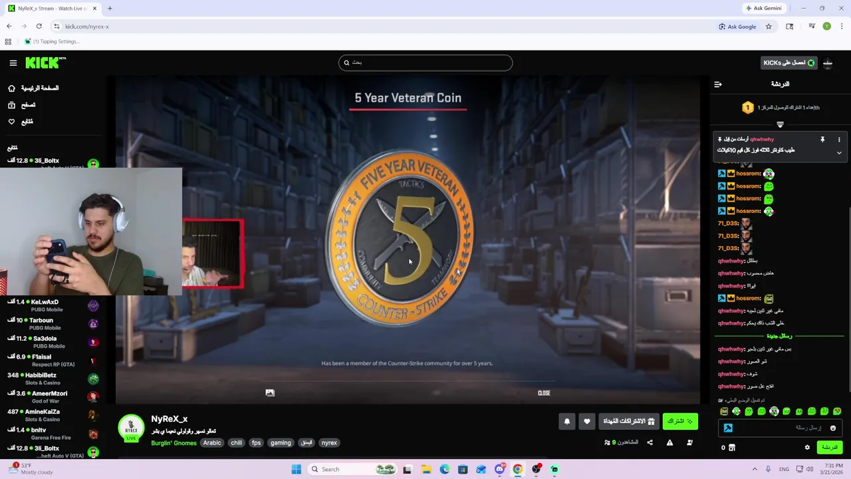Open a new browser tab
The width and height of the screenshot is (851, 479).
[x=110, y=8]
